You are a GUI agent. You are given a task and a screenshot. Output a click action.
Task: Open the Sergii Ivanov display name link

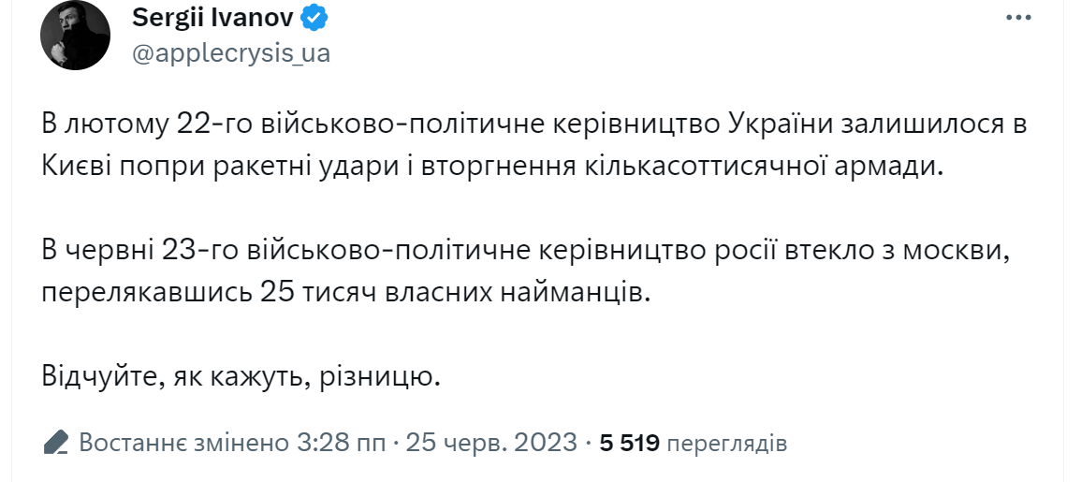coord(213,19)
